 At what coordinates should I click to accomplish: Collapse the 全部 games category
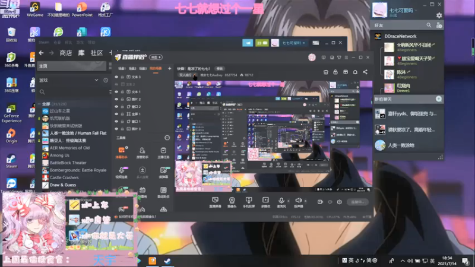click(39, 104)
